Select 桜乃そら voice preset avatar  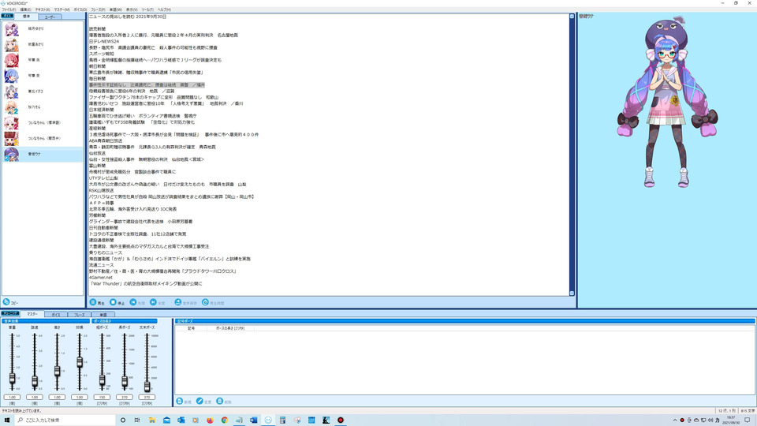(x=12, y=107)
